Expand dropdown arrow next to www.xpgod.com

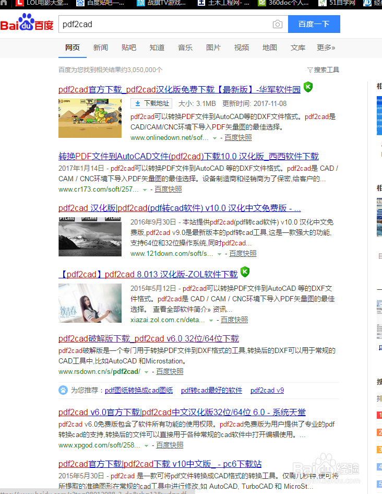[147, 446]
